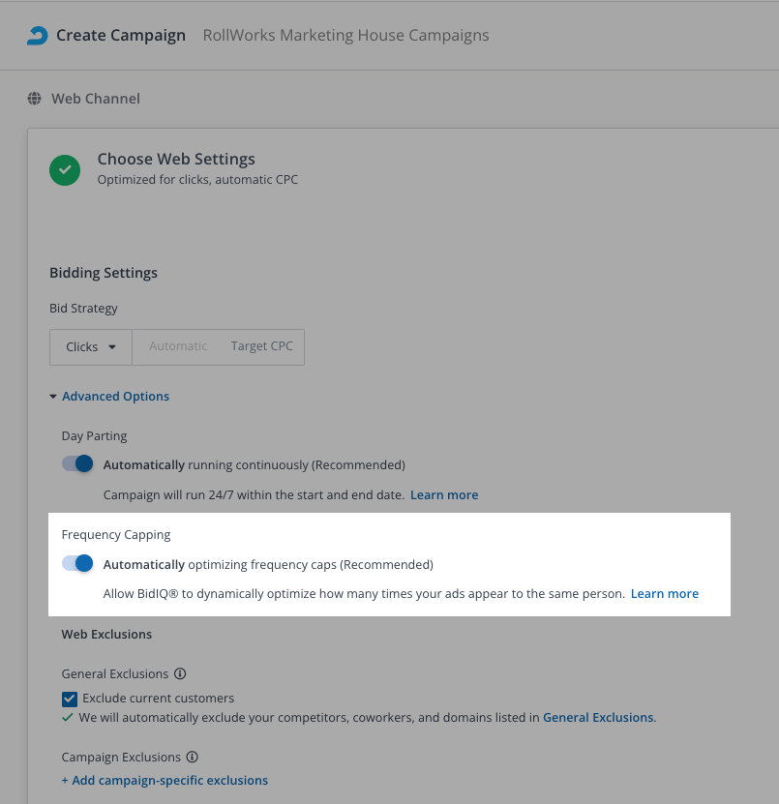The image size is (779, 804).
Task: Click the Create Campaign page title
Action: tap(121, 36)
